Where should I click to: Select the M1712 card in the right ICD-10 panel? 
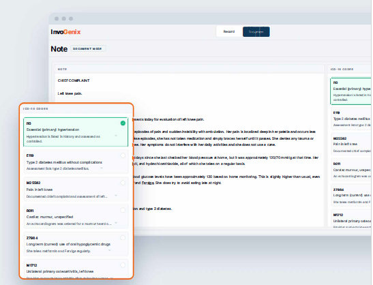click(x=351, y=219)
